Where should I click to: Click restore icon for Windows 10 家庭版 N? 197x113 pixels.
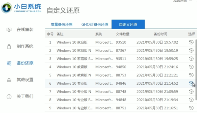coord(191,51)
